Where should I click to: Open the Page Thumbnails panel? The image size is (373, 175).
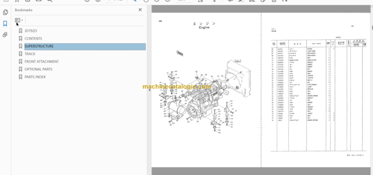[5, 12]
